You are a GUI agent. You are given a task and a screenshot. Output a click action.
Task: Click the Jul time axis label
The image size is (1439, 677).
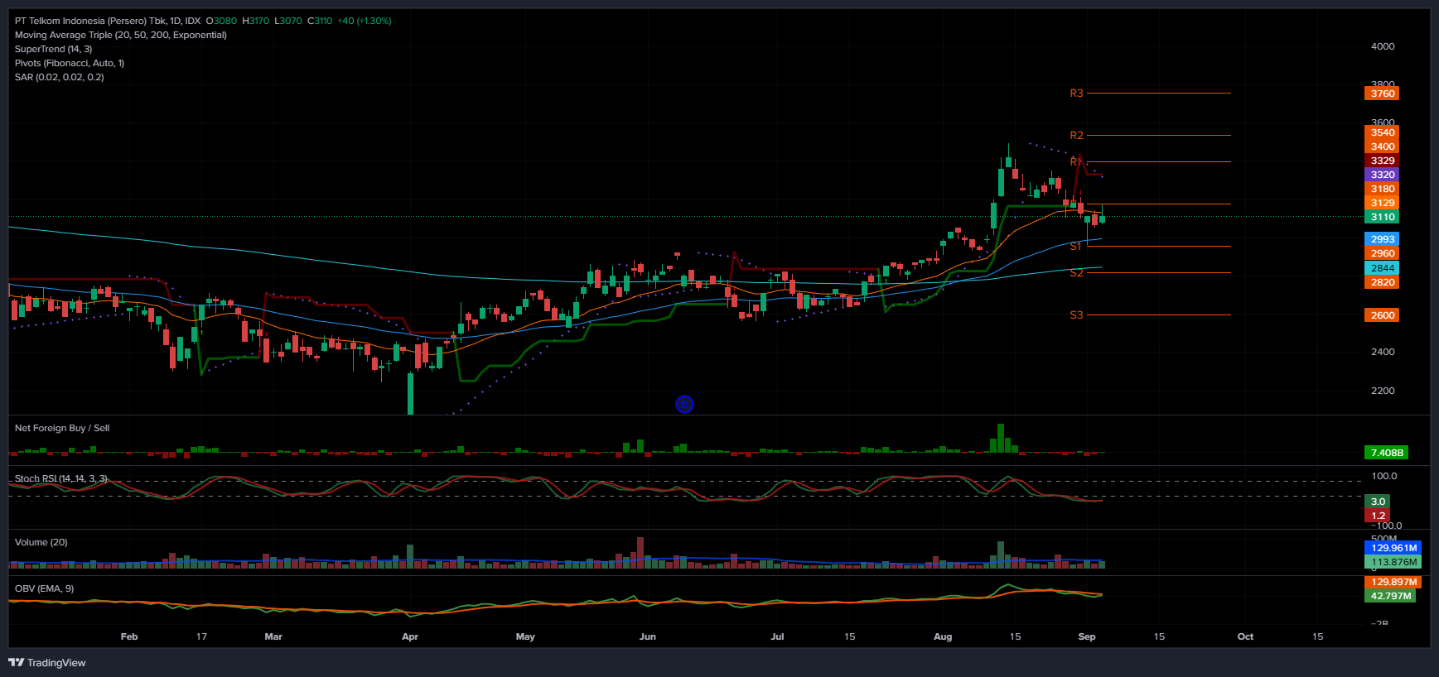coord(777,636)
